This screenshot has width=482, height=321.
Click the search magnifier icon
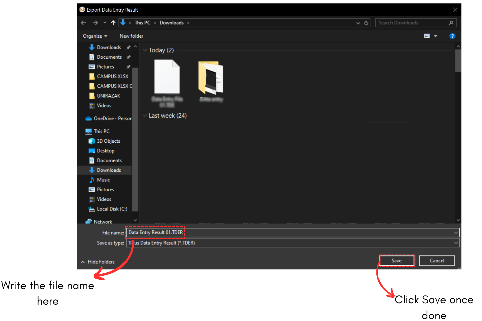coord(451,23)
